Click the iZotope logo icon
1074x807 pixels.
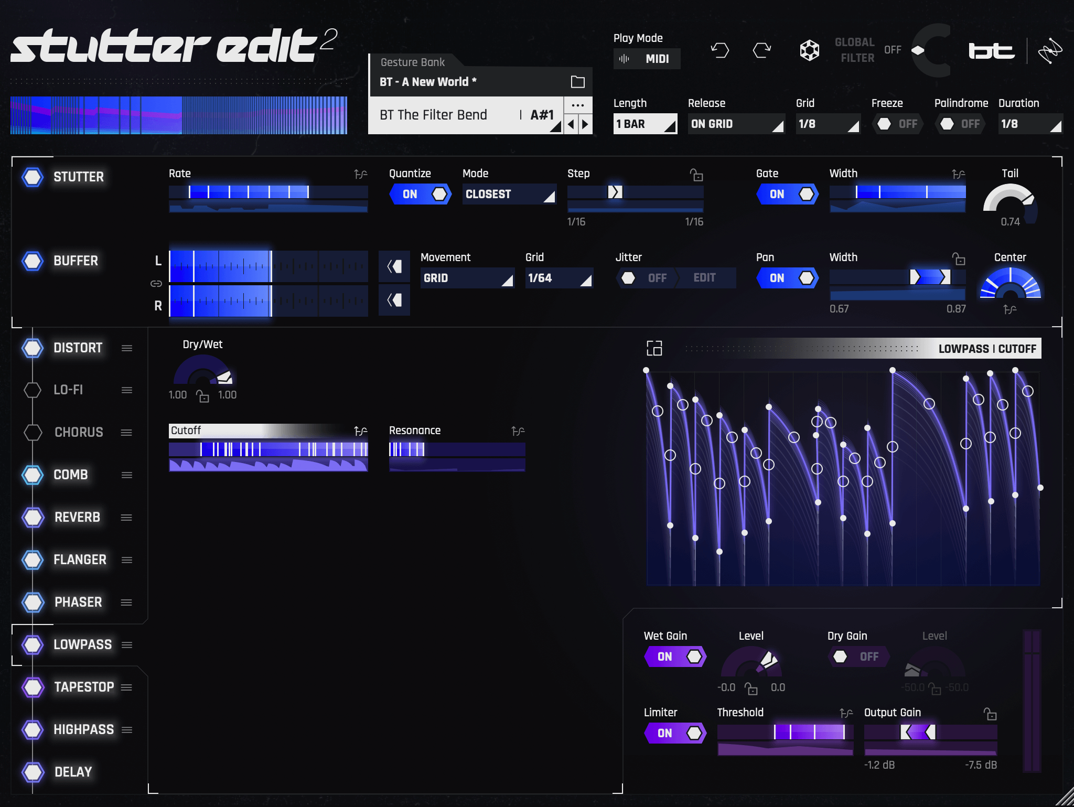pyautogui.click(x=1050, y=51)
